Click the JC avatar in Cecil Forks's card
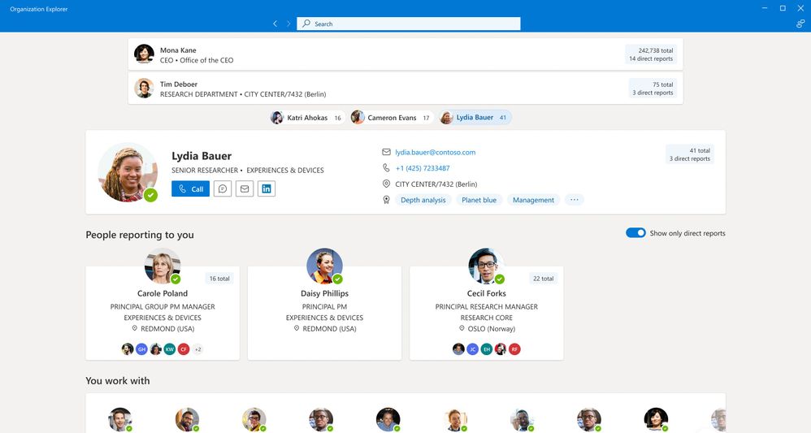Screen dimensions: 811x433 (x=472, y=349)
